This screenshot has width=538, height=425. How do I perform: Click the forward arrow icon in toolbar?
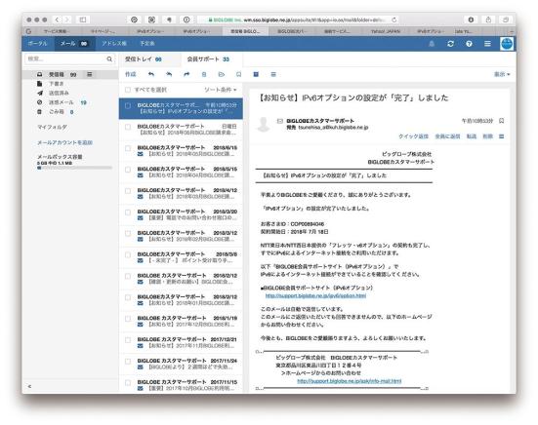coord(186,74)
